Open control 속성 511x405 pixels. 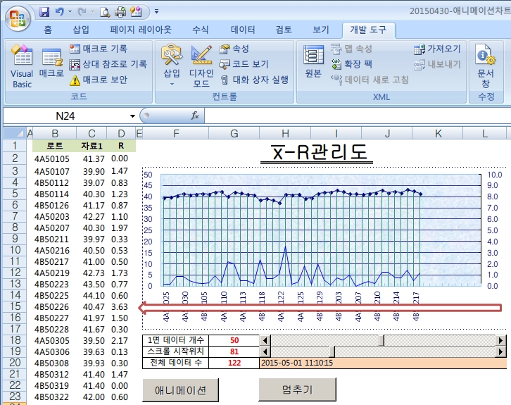(234, 49)
